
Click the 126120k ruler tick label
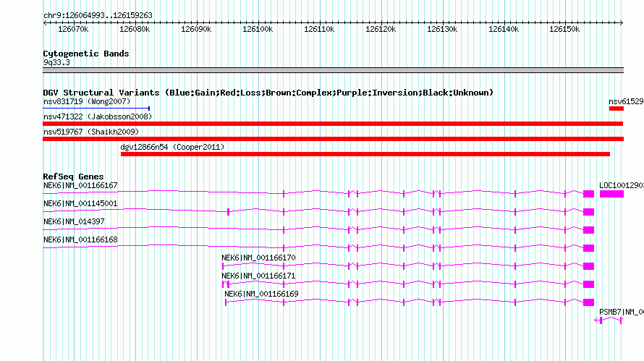[x=381, y=29]
